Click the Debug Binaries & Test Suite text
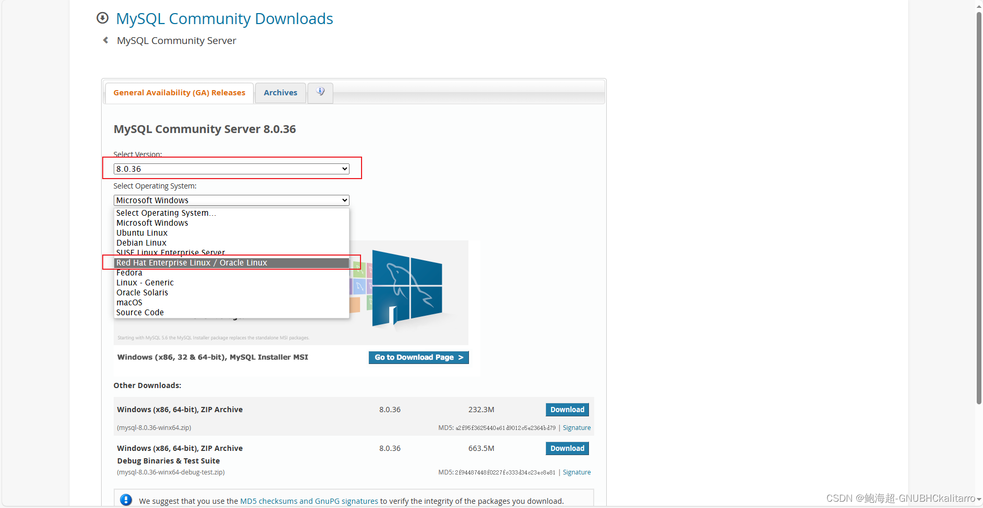 (x=169, y=461)
